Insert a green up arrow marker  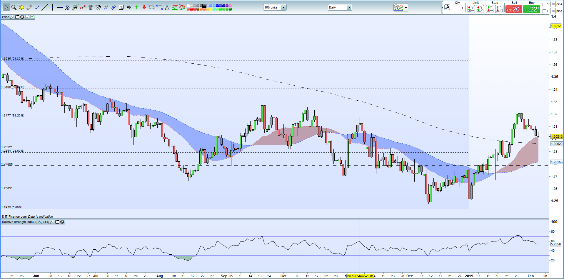[x=136, y=7]
